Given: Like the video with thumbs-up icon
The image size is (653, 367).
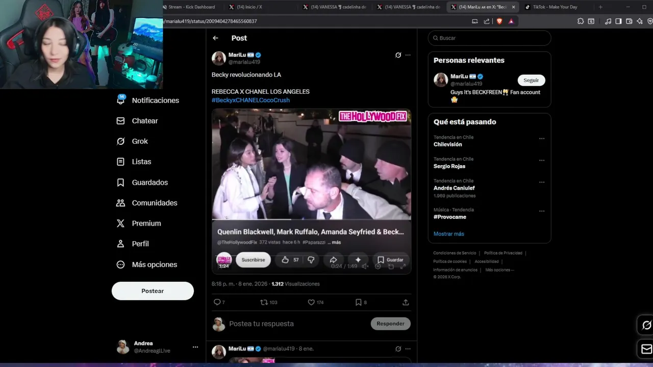Looking at the screenshot, I should pos(285,260).
